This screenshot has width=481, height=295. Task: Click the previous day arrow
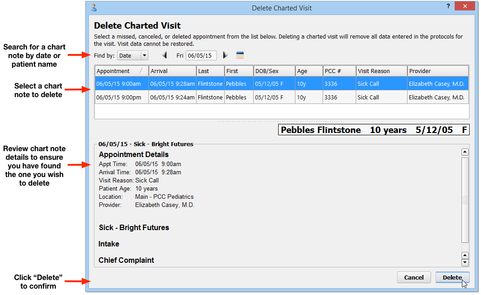(x=164, y=55)
